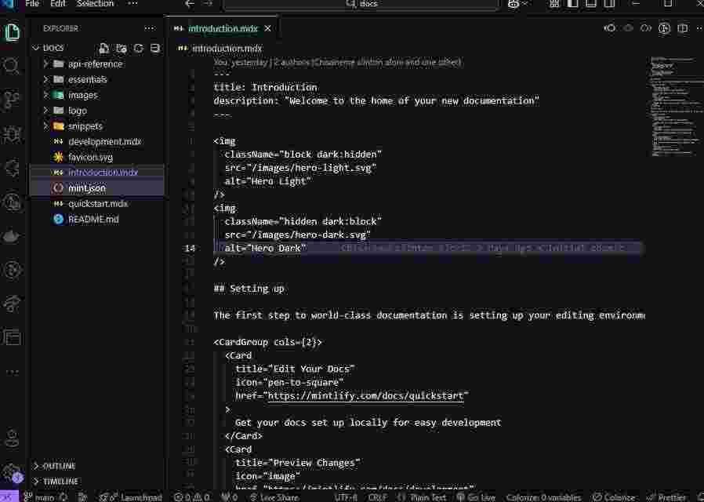Open the Edit menu

coord(58,4)
